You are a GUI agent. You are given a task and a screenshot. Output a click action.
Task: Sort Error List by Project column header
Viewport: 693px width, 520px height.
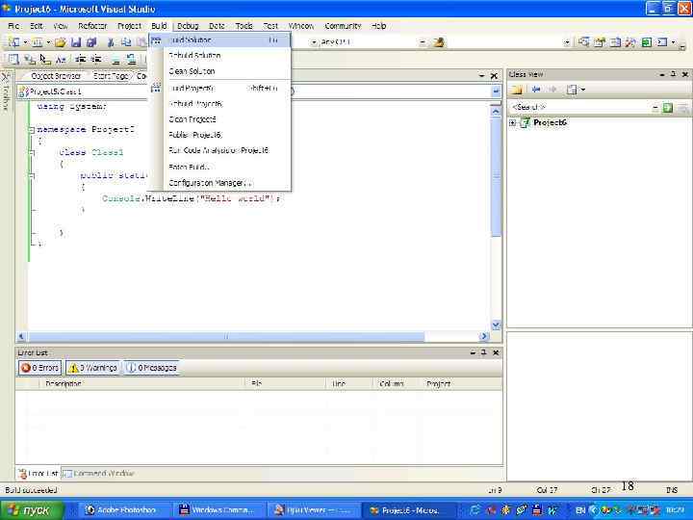pos(463,384)
